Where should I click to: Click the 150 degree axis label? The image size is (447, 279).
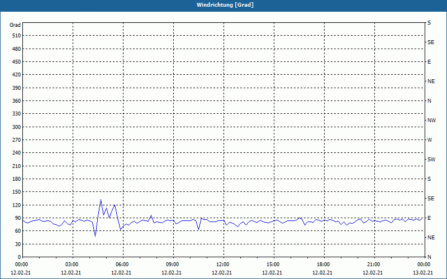pos(17,192)
